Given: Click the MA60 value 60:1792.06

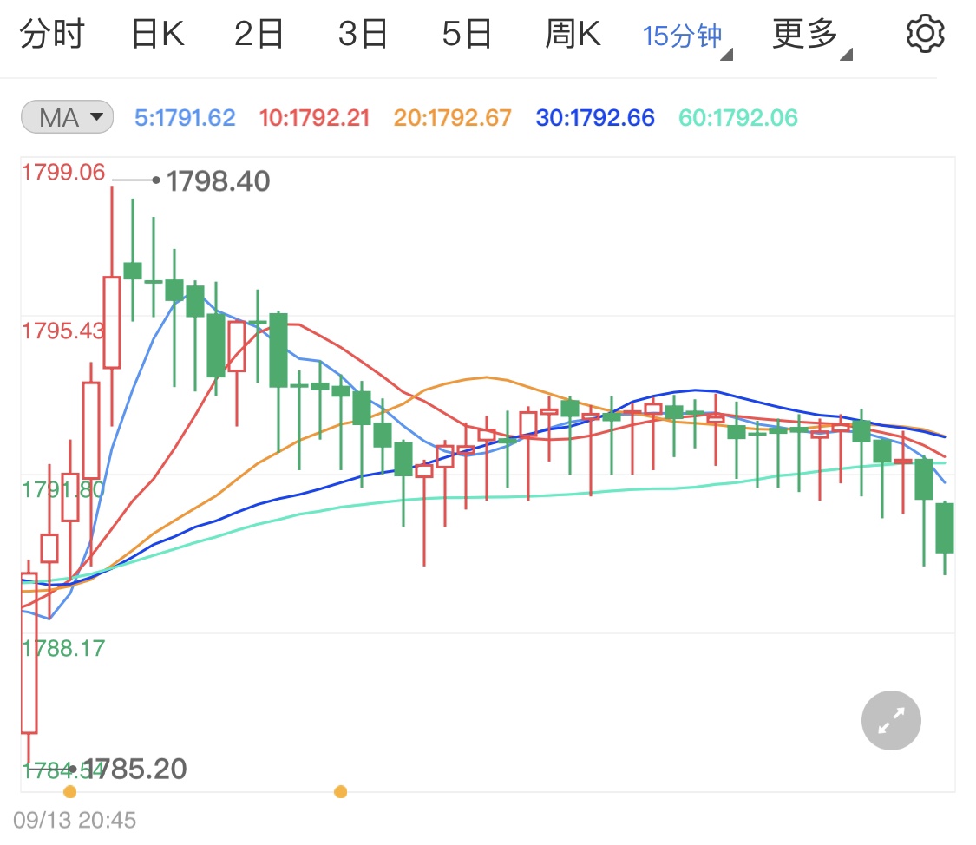Looking at the screenshot, I should 738,118.
